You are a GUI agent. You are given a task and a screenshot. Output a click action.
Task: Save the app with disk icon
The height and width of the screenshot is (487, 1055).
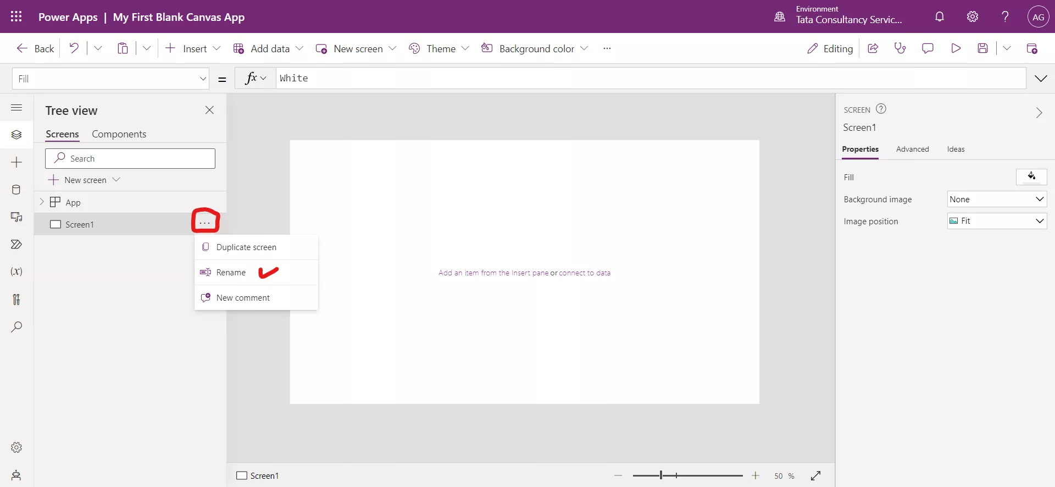click(983, 48)
